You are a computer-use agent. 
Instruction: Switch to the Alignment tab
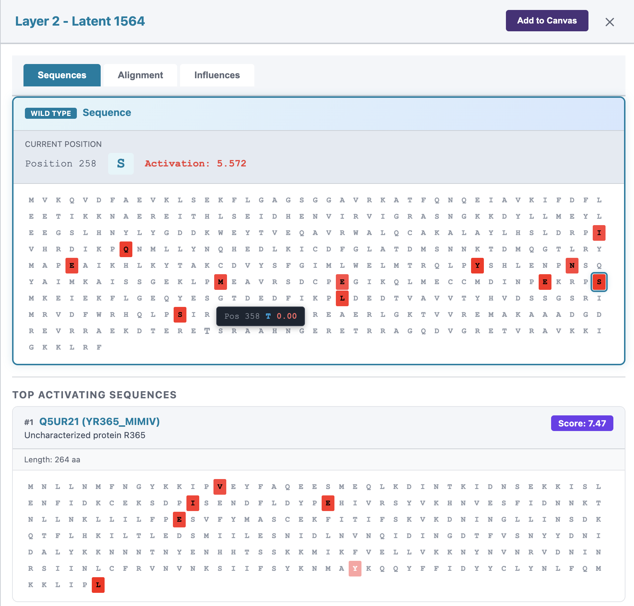140,75
